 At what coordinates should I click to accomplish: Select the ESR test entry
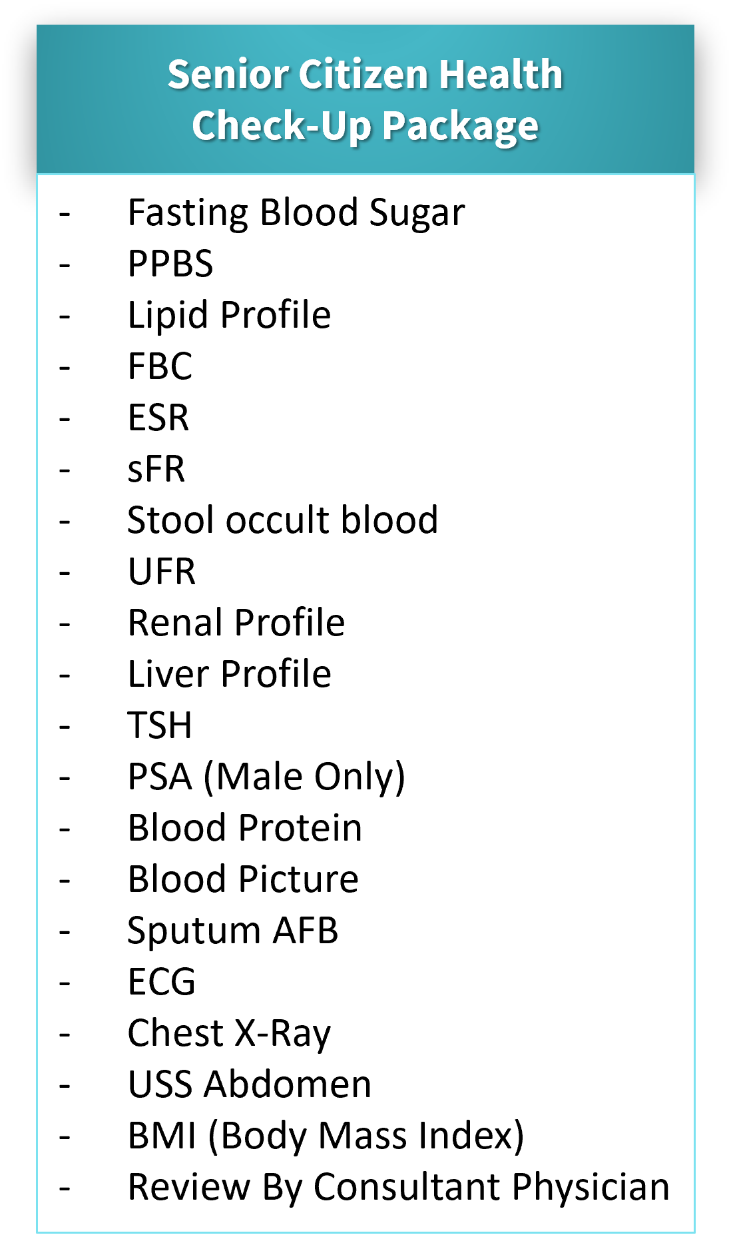158,418
